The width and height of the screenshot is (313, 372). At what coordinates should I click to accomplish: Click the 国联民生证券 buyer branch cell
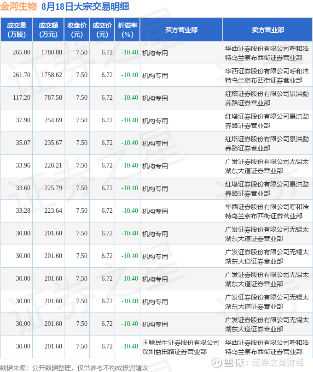click(x=181, y=347)
